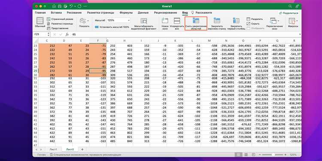
Task: Expand the Макросы dropdown arrow
Action: pos(297,21)
